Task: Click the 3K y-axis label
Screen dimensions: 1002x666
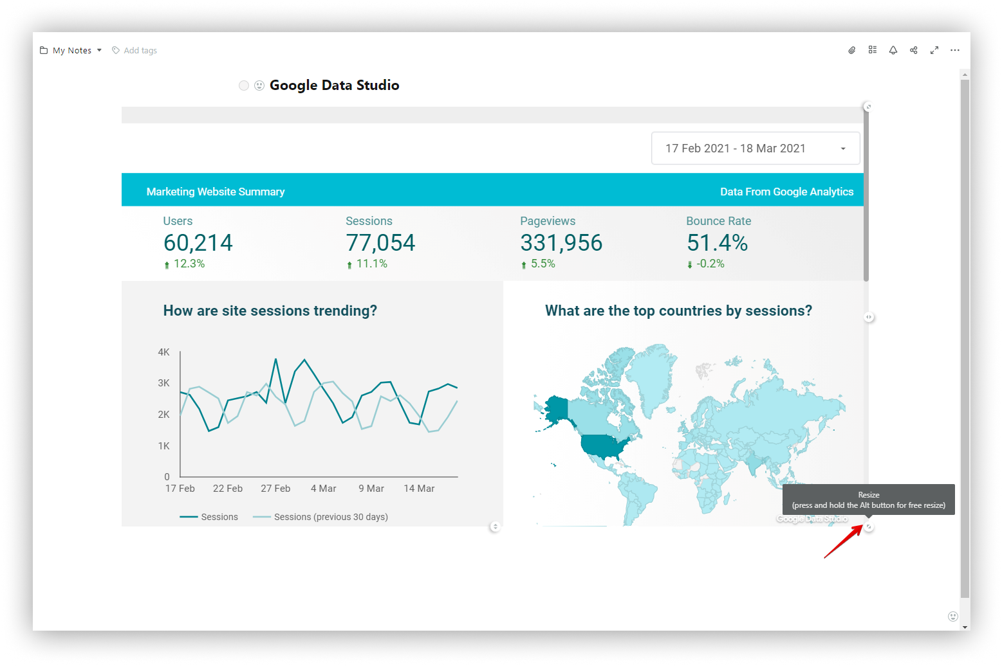Action: [164, 383]
